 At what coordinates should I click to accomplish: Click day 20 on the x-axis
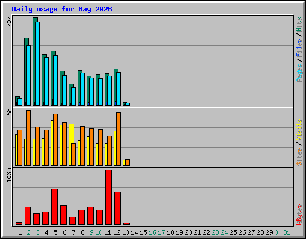pos(188,232)
